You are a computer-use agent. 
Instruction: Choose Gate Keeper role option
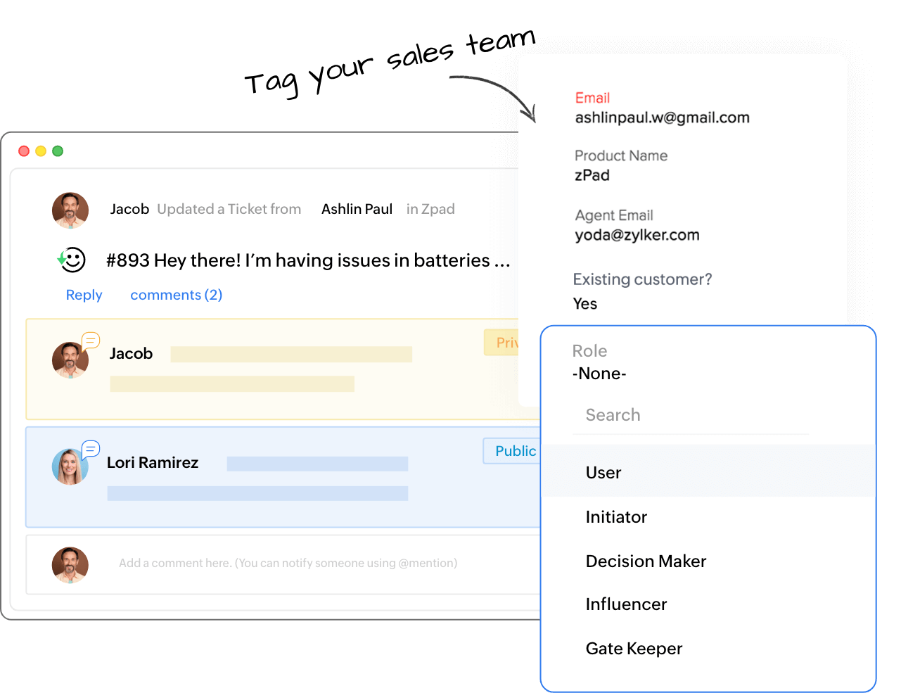634,649
